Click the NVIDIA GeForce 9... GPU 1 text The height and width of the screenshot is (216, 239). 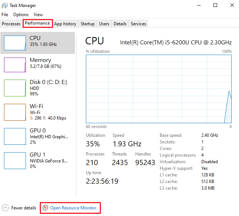tap(49, 161)
